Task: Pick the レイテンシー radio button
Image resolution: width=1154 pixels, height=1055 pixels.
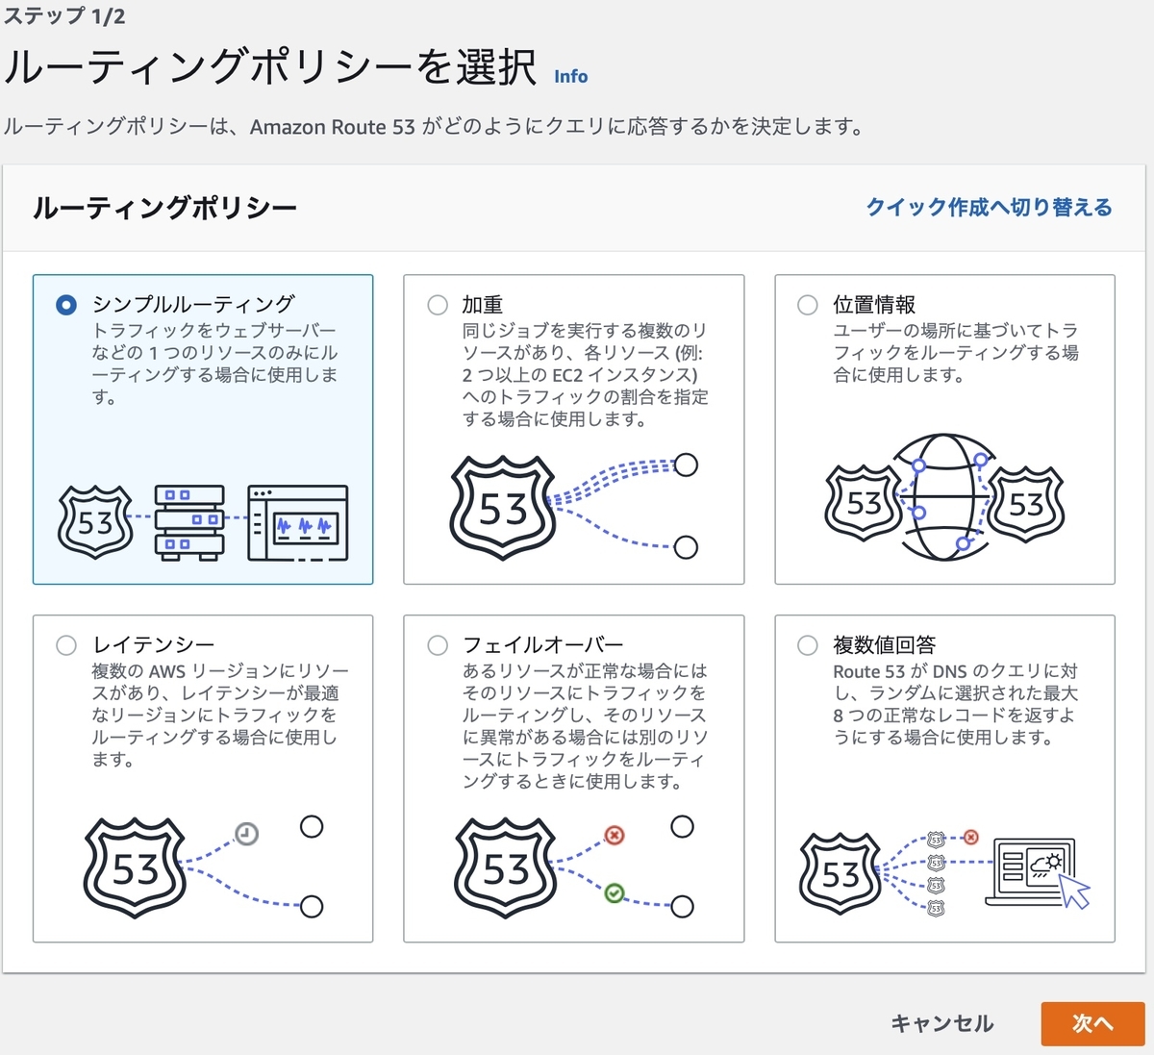Action: [x=66, y=645]
